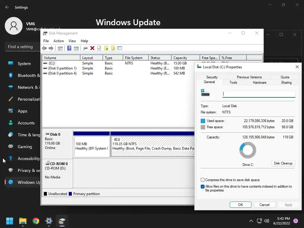Image resolution: width=304 pixels, height=228 pixels.
Task: Click OK in Properties dialog
Action: pyautogui.click(x=240, y=205)
